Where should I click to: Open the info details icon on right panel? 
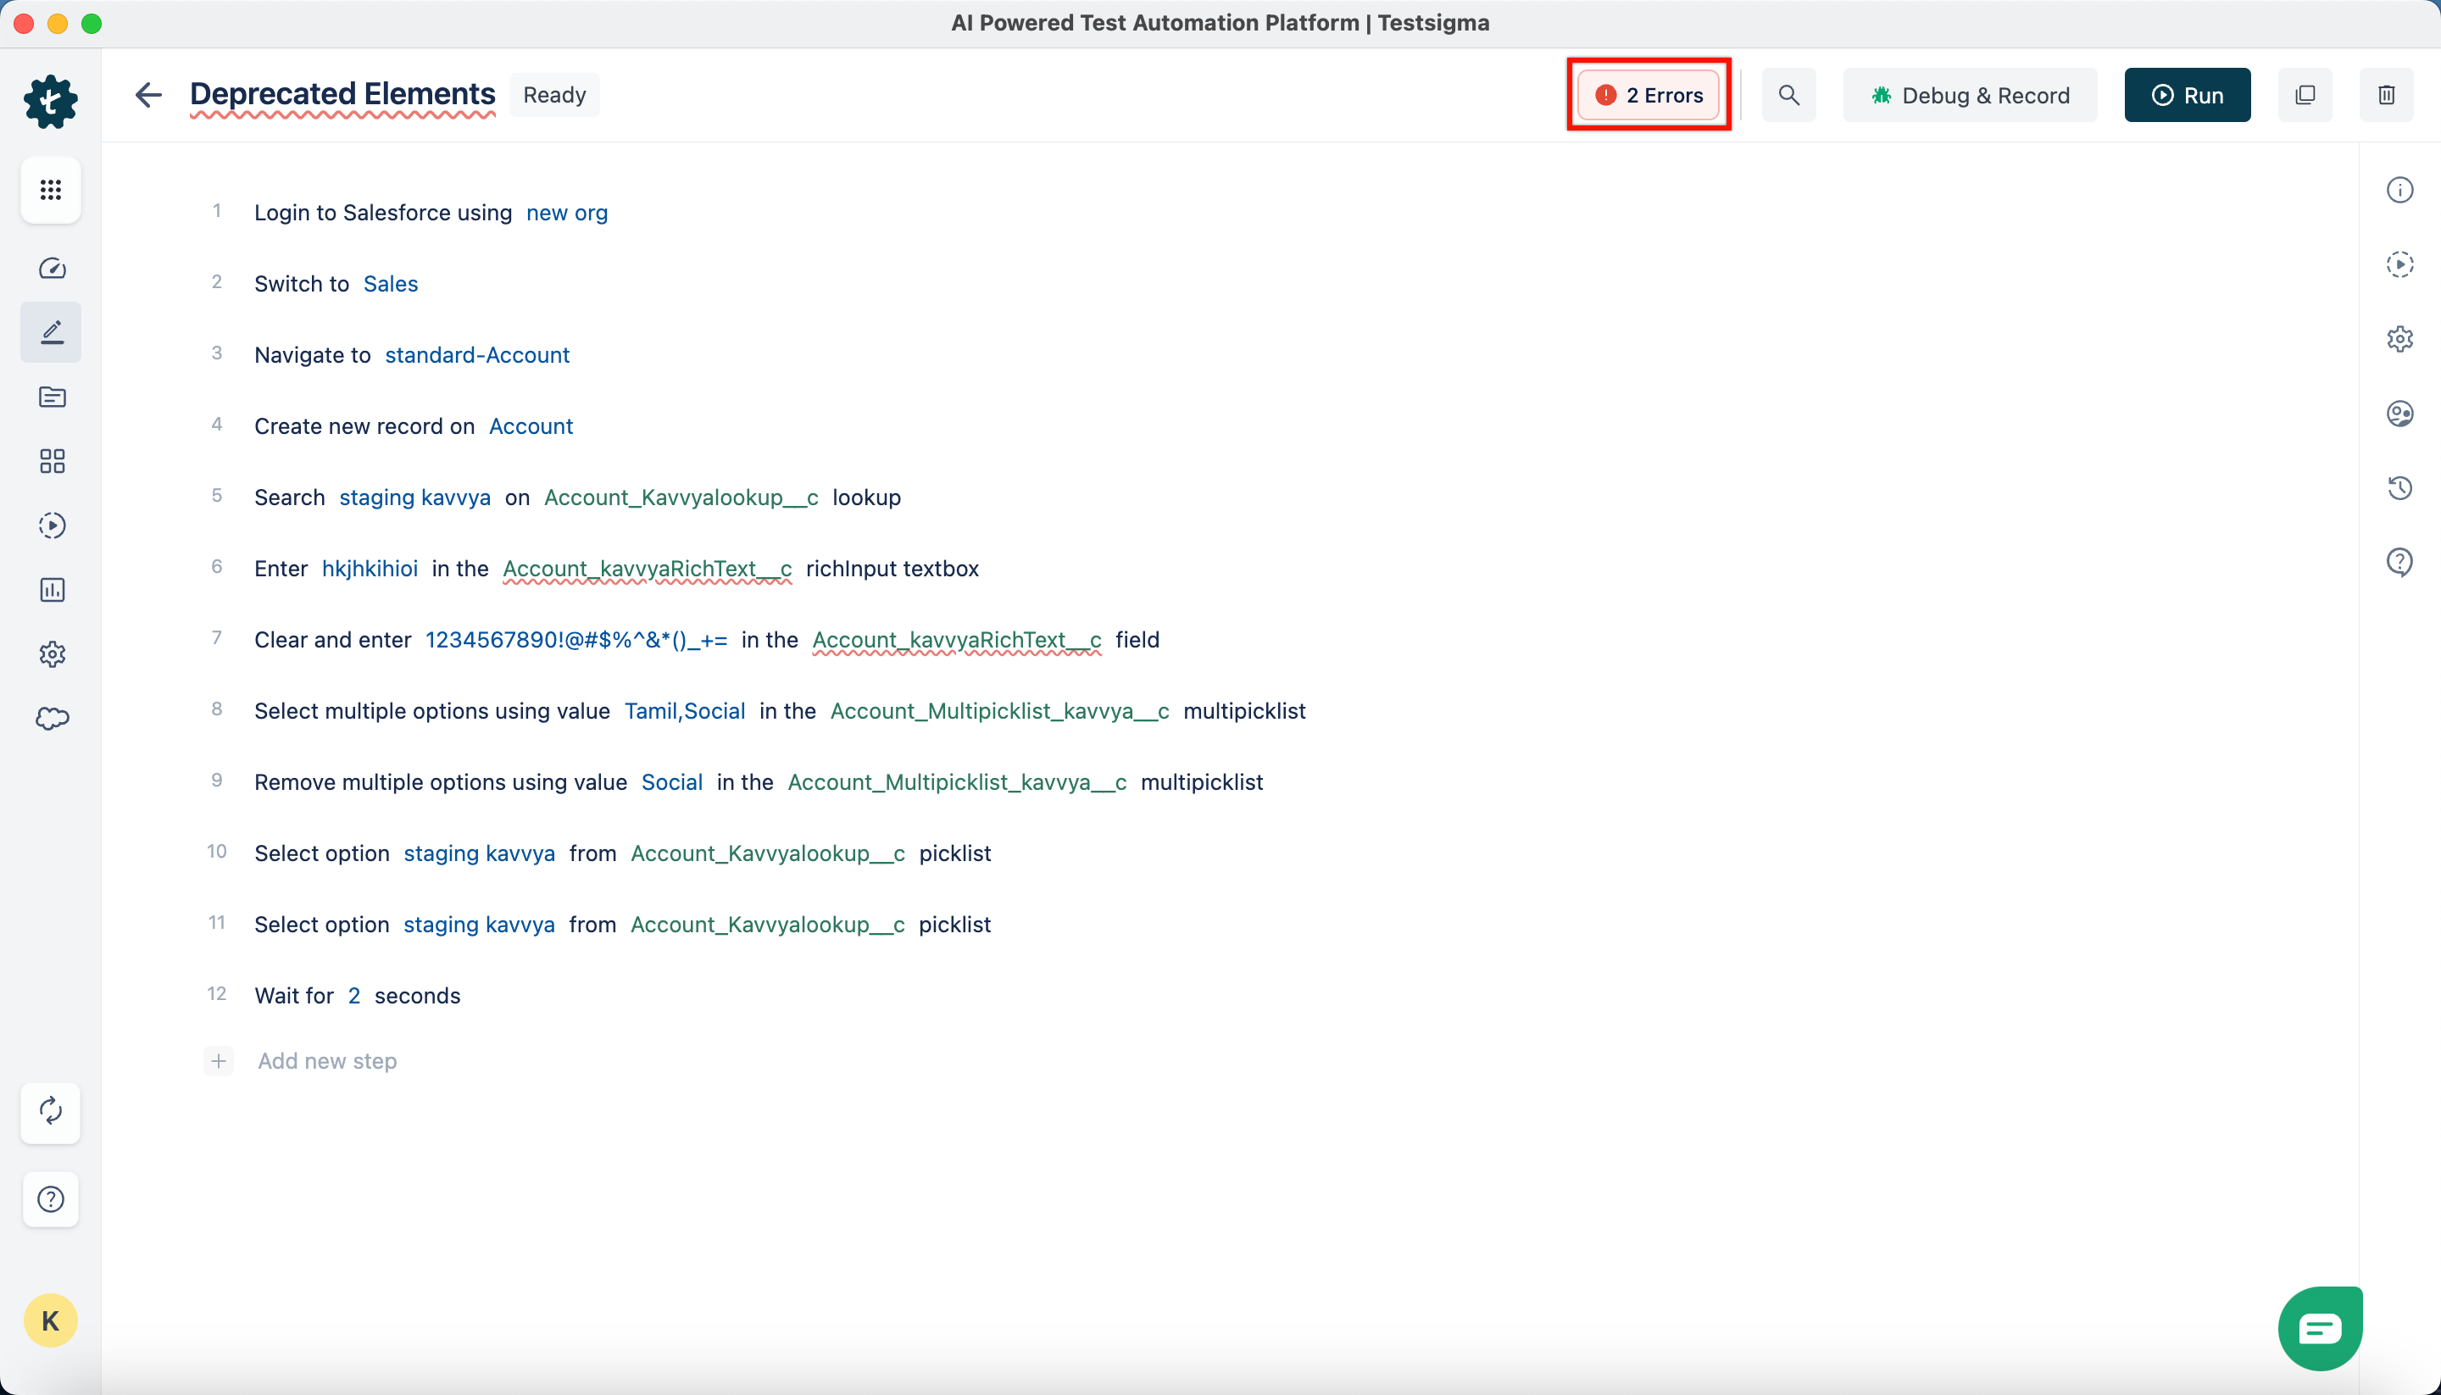tap(2399, 190)
